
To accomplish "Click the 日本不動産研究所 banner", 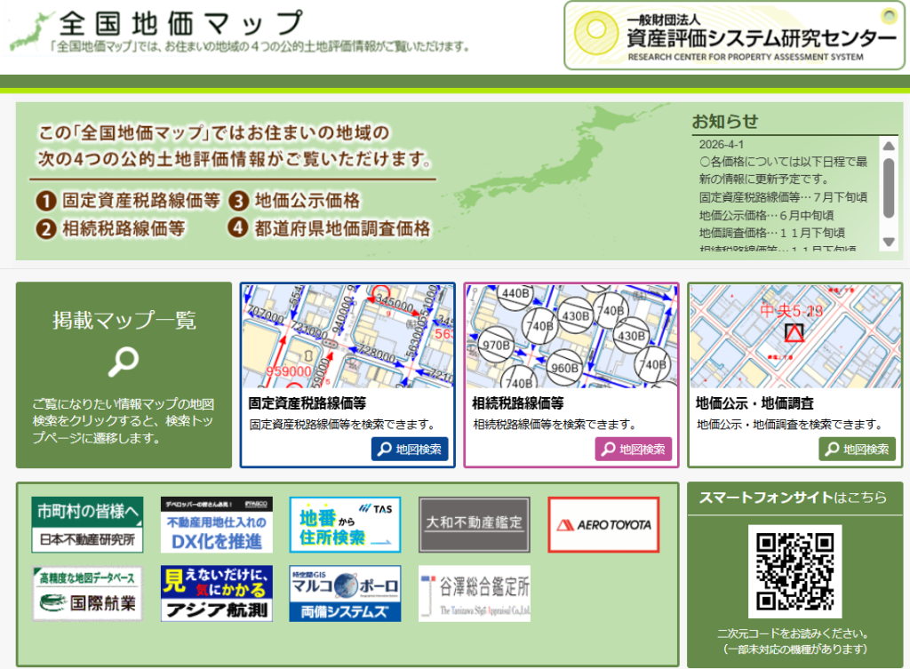I will point(86,524).
